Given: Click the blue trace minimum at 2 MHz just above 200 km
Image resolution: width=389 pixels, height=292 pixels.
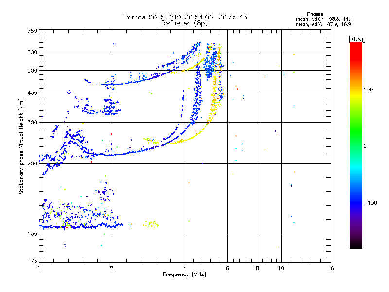Looking at the screenshot, I should (112, 155).
